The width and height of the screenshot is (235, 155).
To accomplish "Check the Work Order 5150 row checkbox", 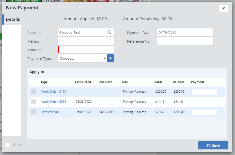I will (x=33, y=91).
